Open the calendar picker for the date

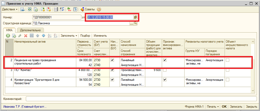[135, 17]
